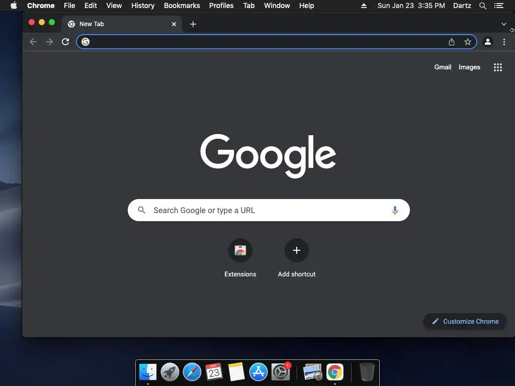Open the Chrome application menu
The height and width of the screenshot is (386, 515).
(41, 6)
